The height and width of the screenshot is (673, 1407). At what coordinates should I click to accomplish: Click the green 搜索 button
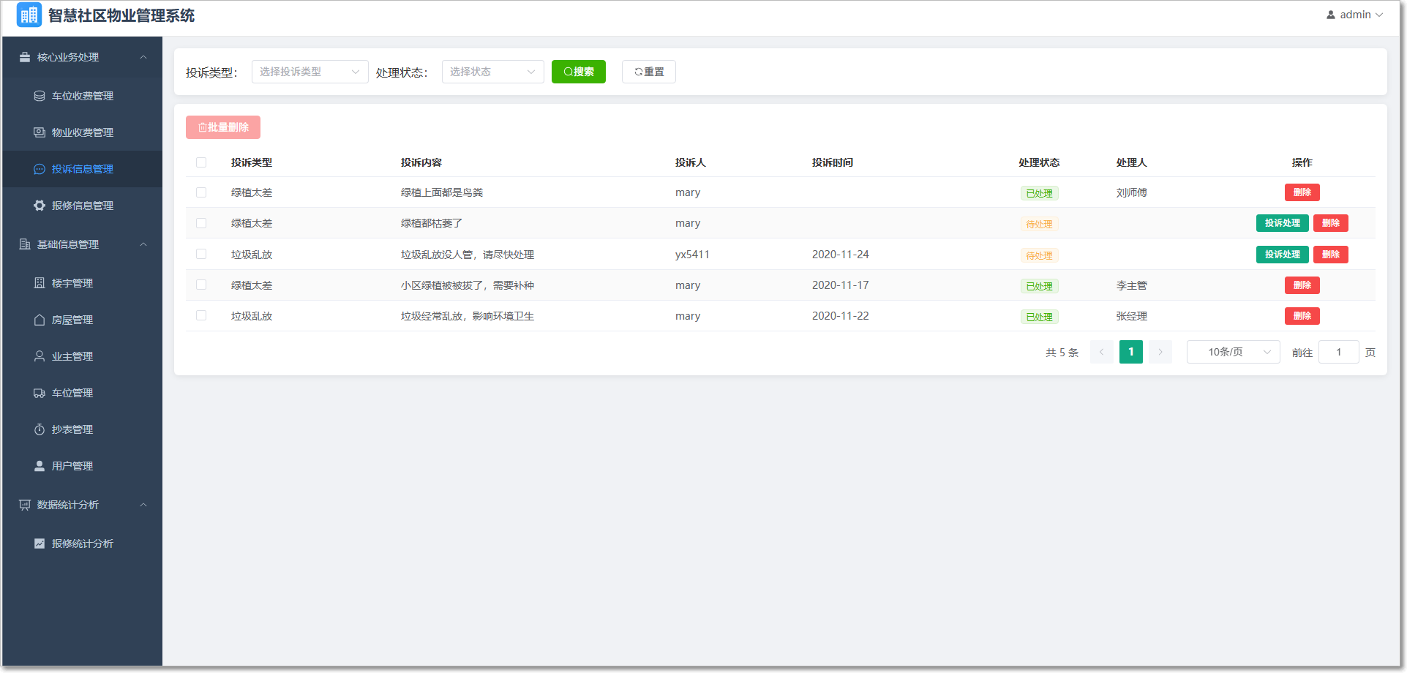(578, 72)
